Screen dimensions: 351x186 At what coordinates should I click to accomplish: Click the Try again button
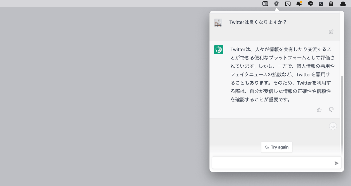coord(277,147)
